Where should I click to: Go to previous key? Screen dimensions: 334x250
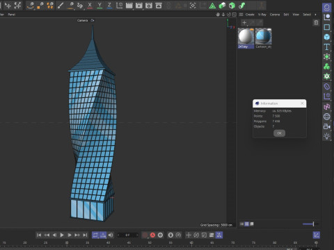47,235
